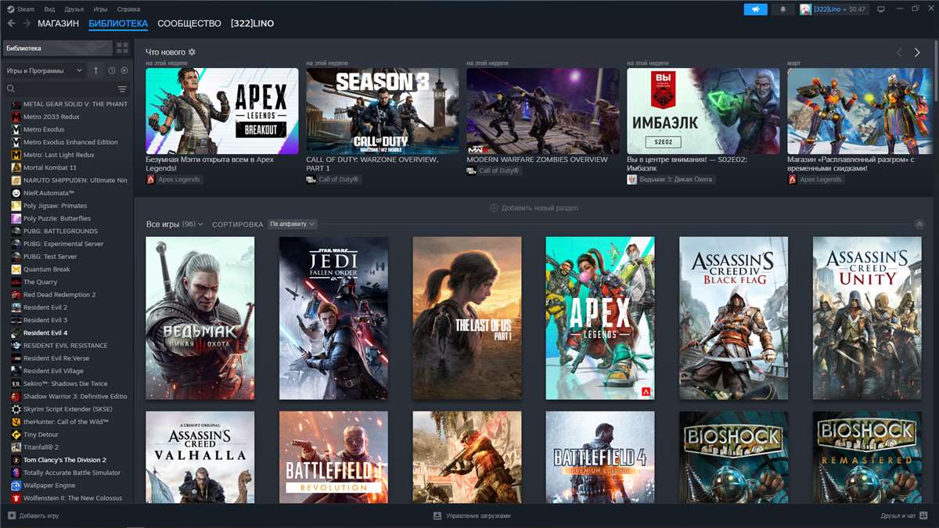Open the notifications bell
Image resolution: width=939 pixels, height=528 pixels.
[782, 9]
